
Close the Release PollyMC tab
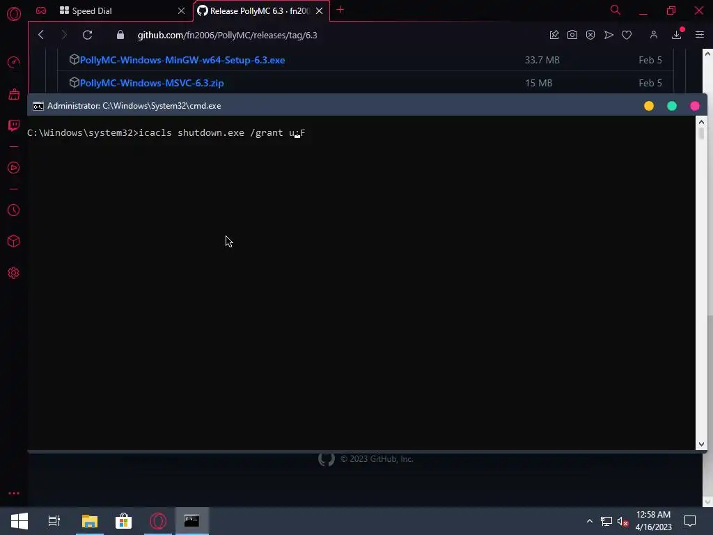(x=319, y=11)
